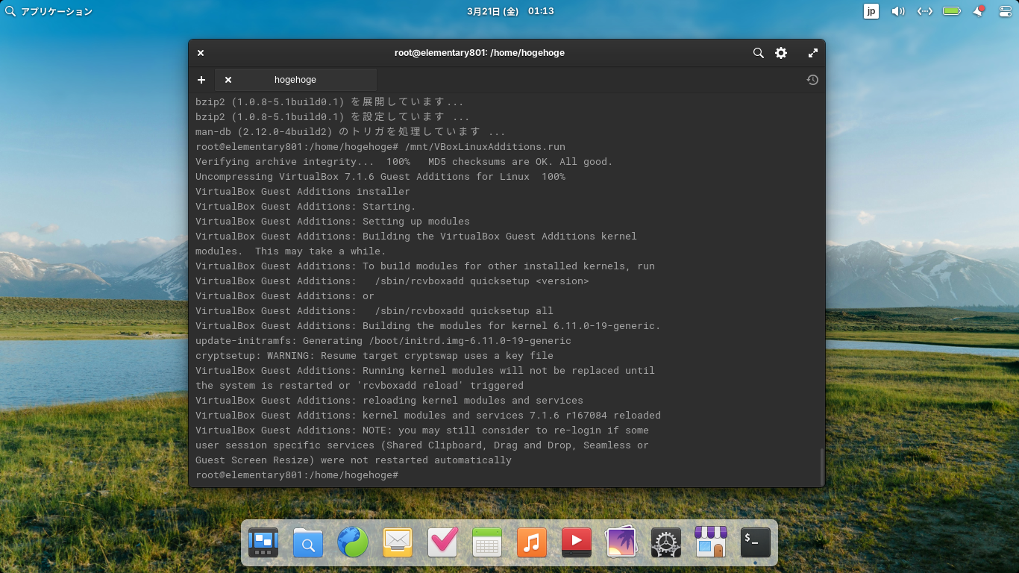This screenshot has width=1019, height=573.
Task: Click the 'bzip2 (1.0.8-5.1build0.1) を展開しています' line
Action: point(330,102)
